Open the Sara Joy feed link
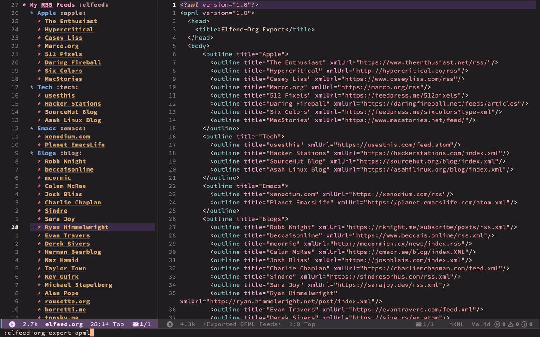The image size is (540, 337). point(60,219)
